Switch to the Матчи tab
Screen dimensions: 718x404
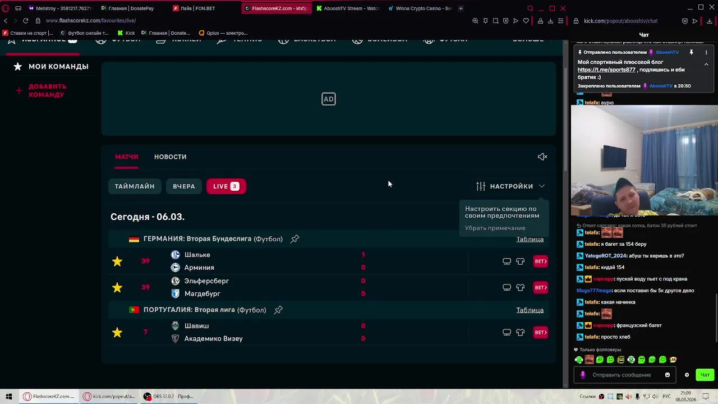point(127,157)
